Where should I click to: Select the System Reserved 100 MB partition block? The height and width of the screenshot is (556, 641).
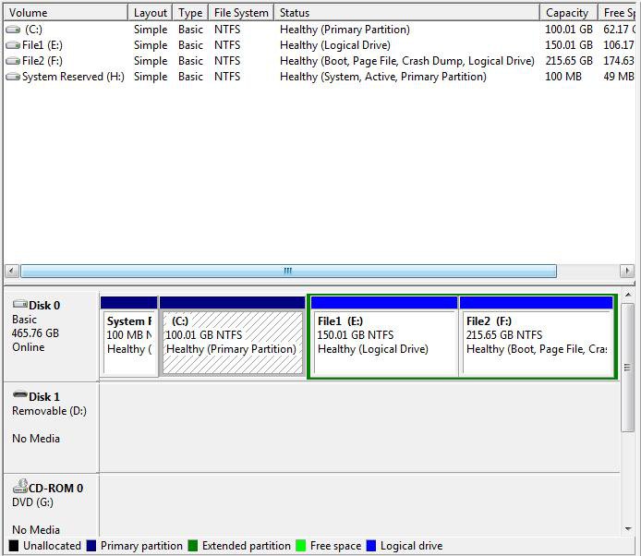(x=128, y=342)
